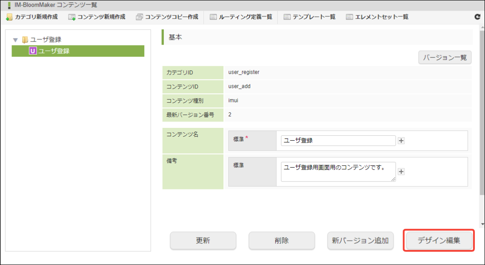Open ルーティング定義一覧 via its list icon
The width and height of the screenshot is (485, 265).
pos(213,17)
